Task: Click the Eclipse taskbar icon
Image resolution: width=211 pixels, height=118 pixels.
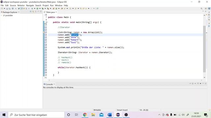Action: [x=118, y=115]
